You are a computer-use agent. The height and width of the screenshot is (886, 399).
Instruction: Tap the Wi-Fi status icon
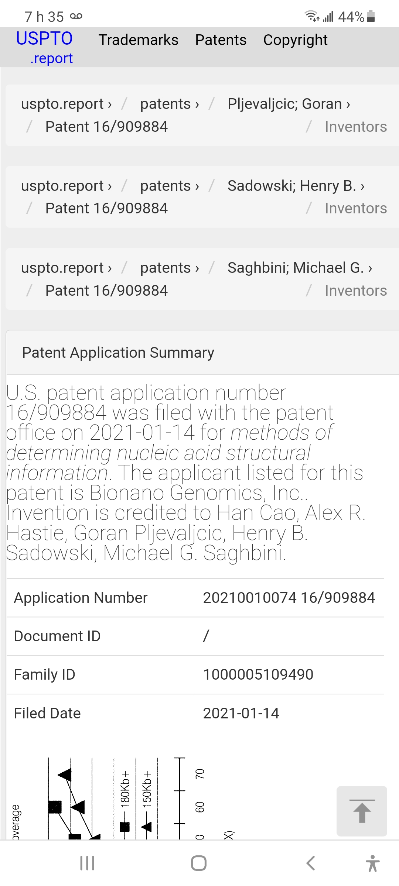pyautogui.click(x=311, y=16)
